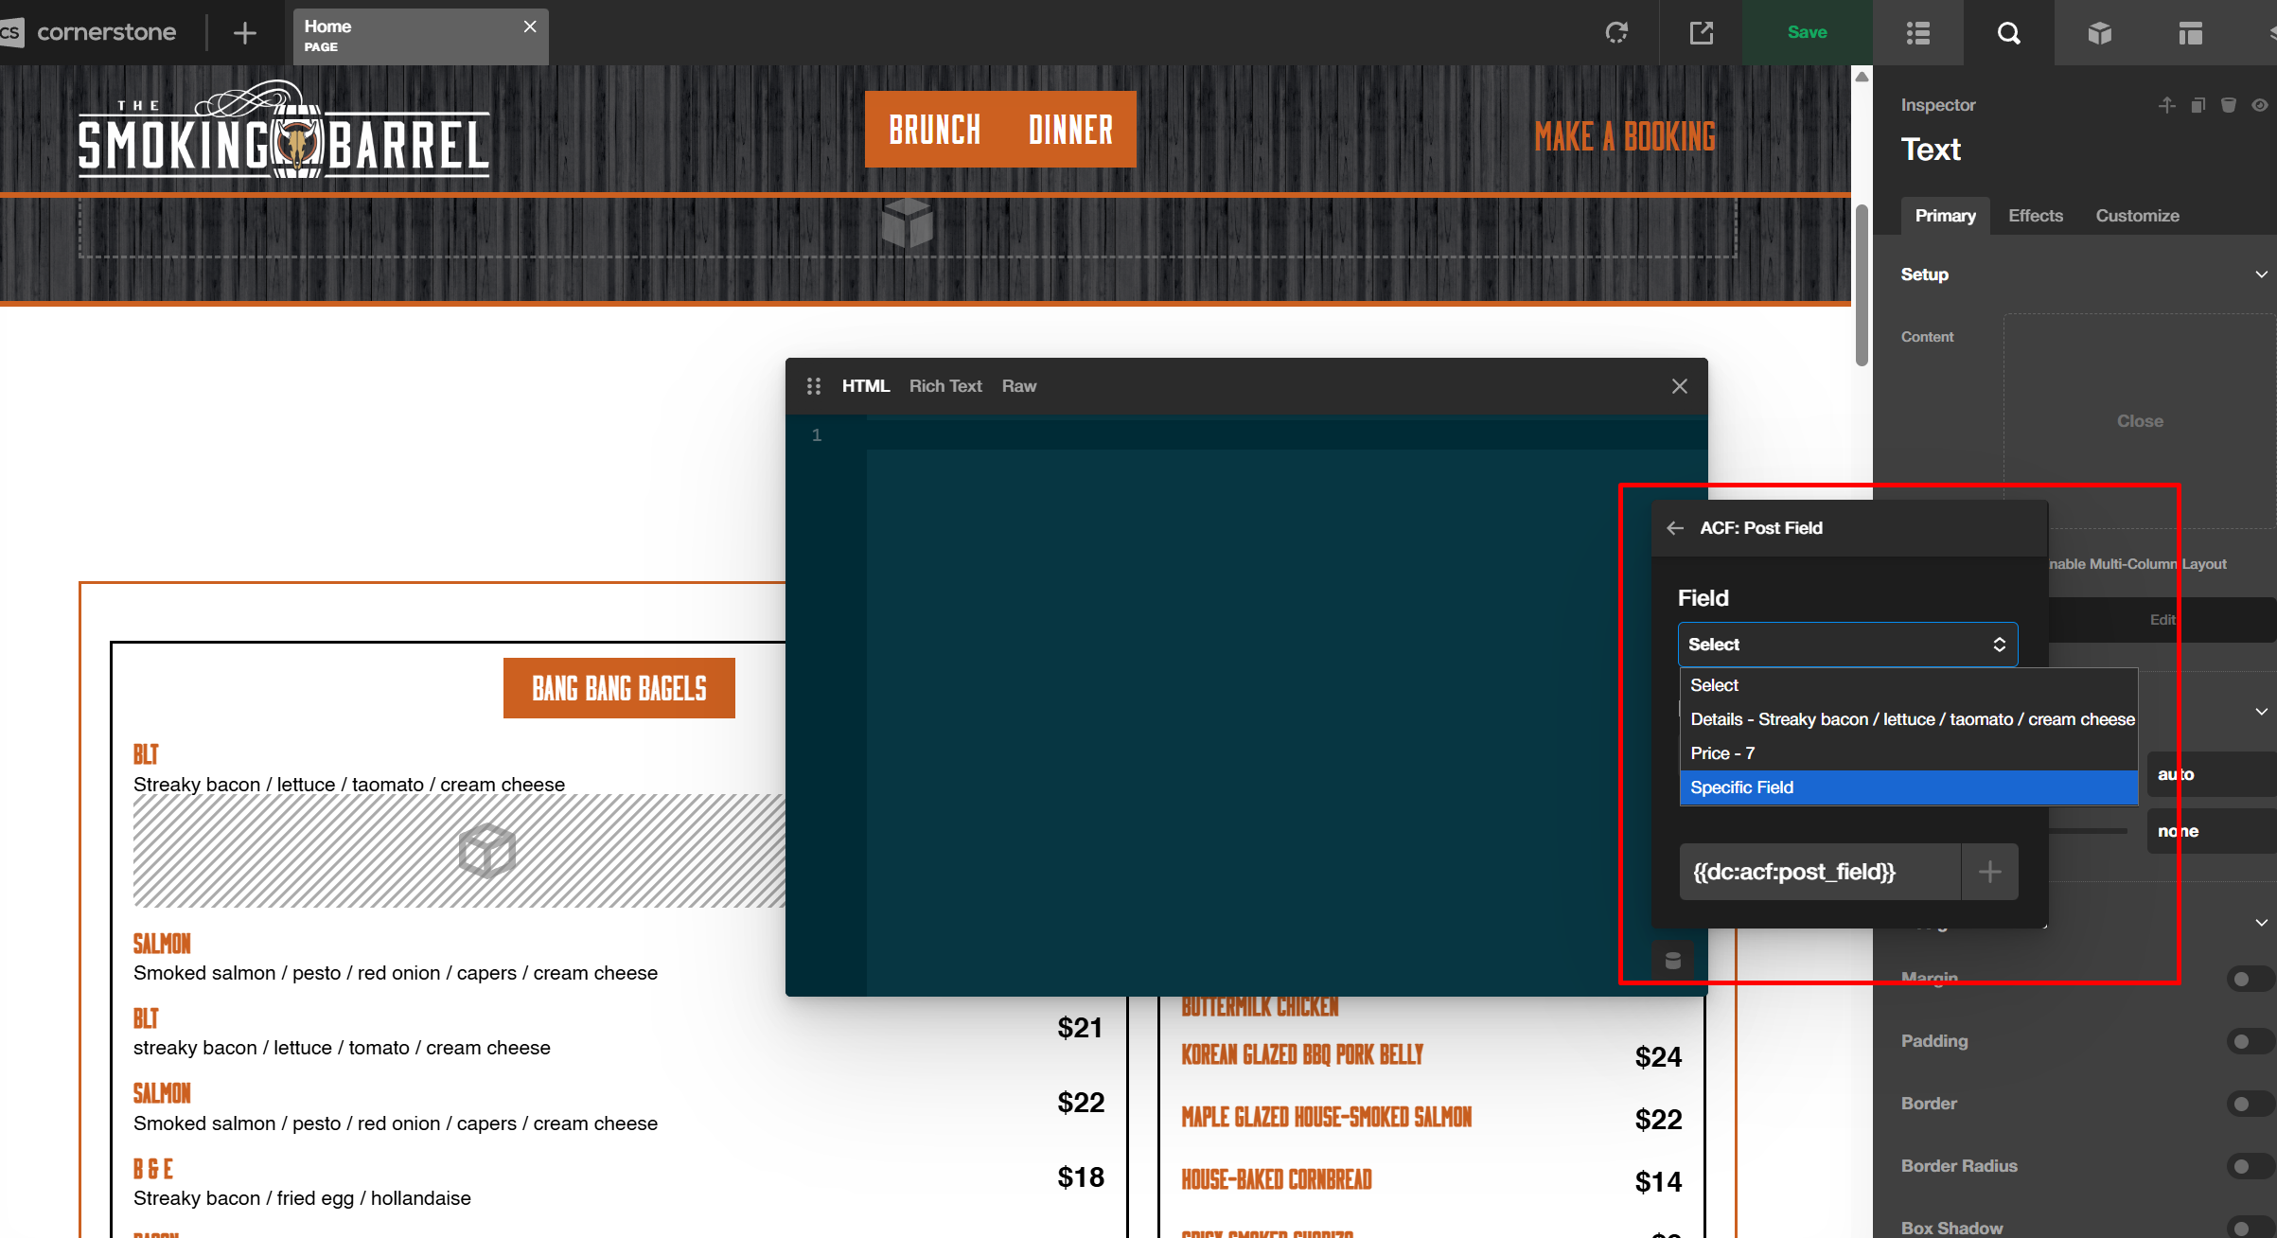Screen dimensions: 2277x1238
Task: Open the Templates layout icon
Action: 2190,33
